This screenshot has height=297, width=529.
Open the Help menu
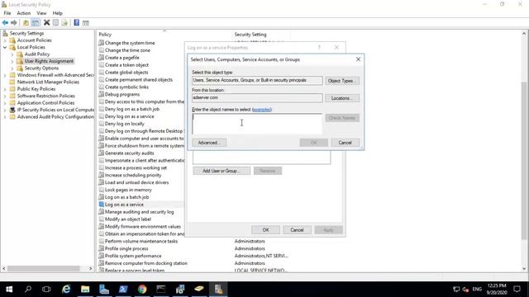[57, 13]
